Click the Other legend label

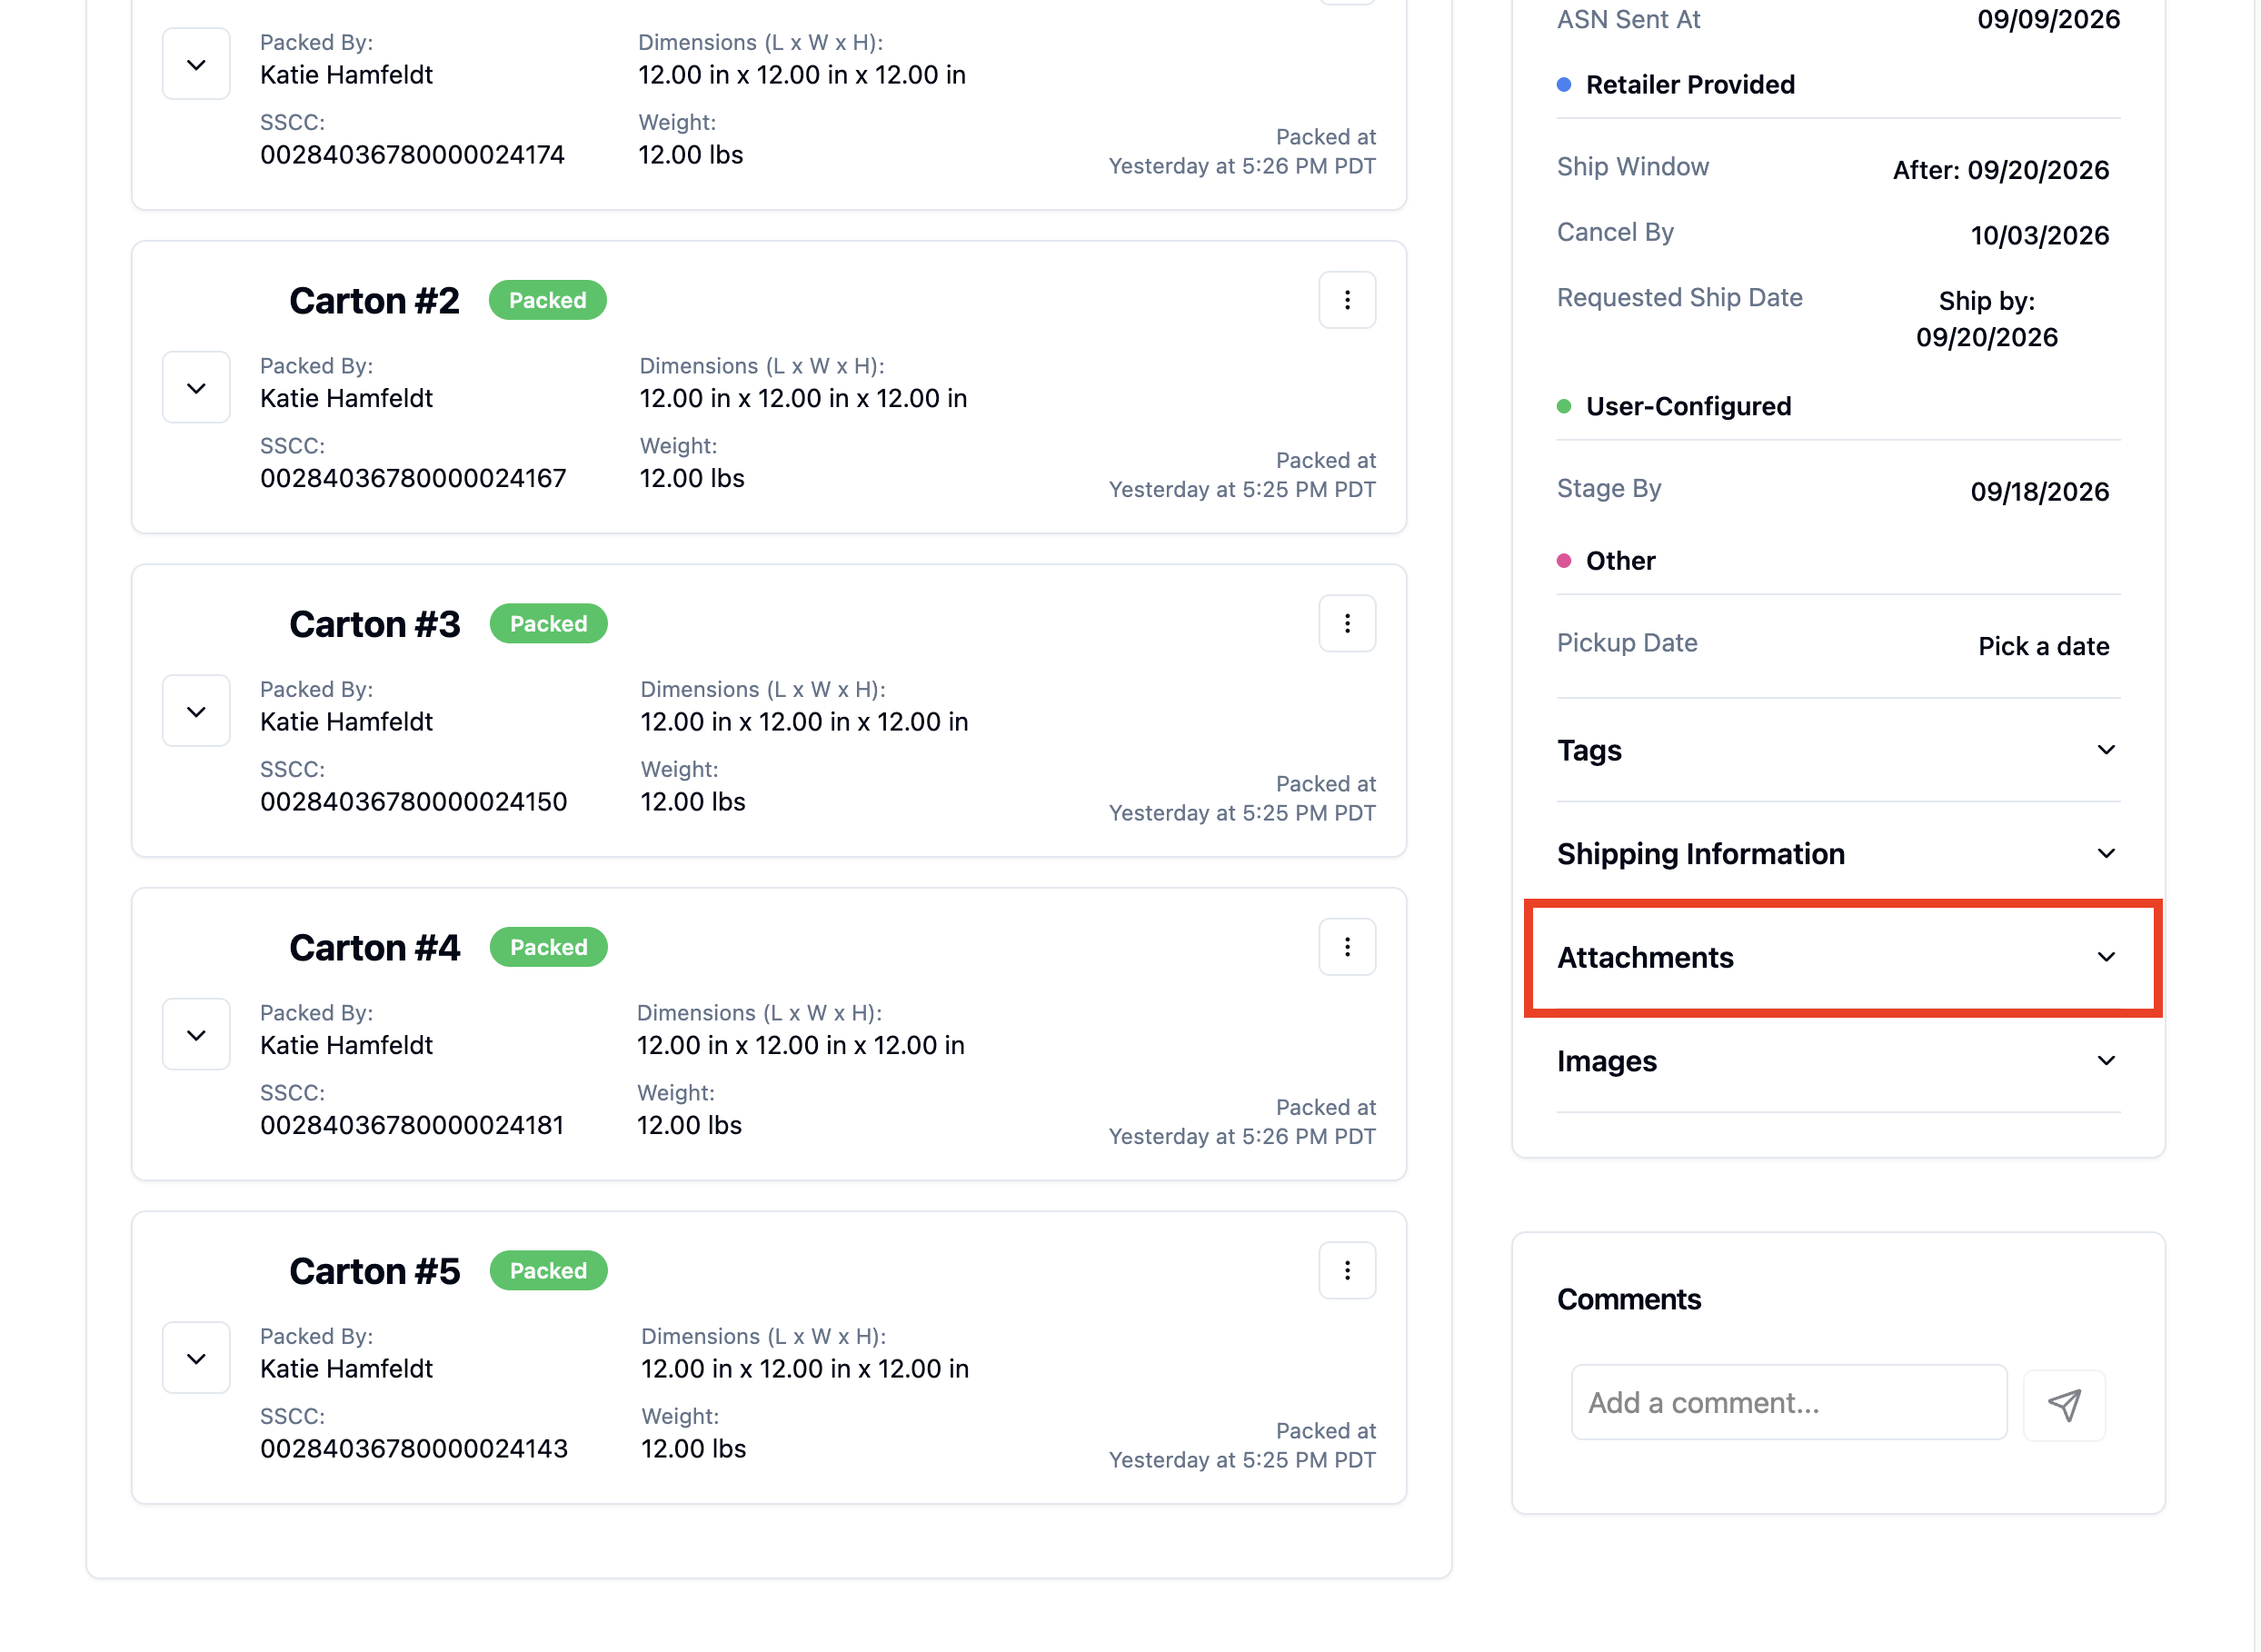(1620, 560)
